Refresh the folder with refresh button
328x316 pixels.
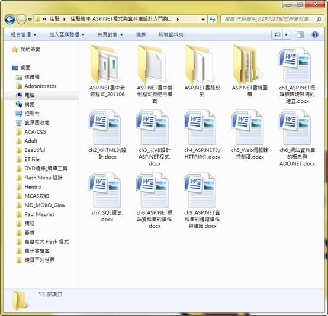point(213,20)
